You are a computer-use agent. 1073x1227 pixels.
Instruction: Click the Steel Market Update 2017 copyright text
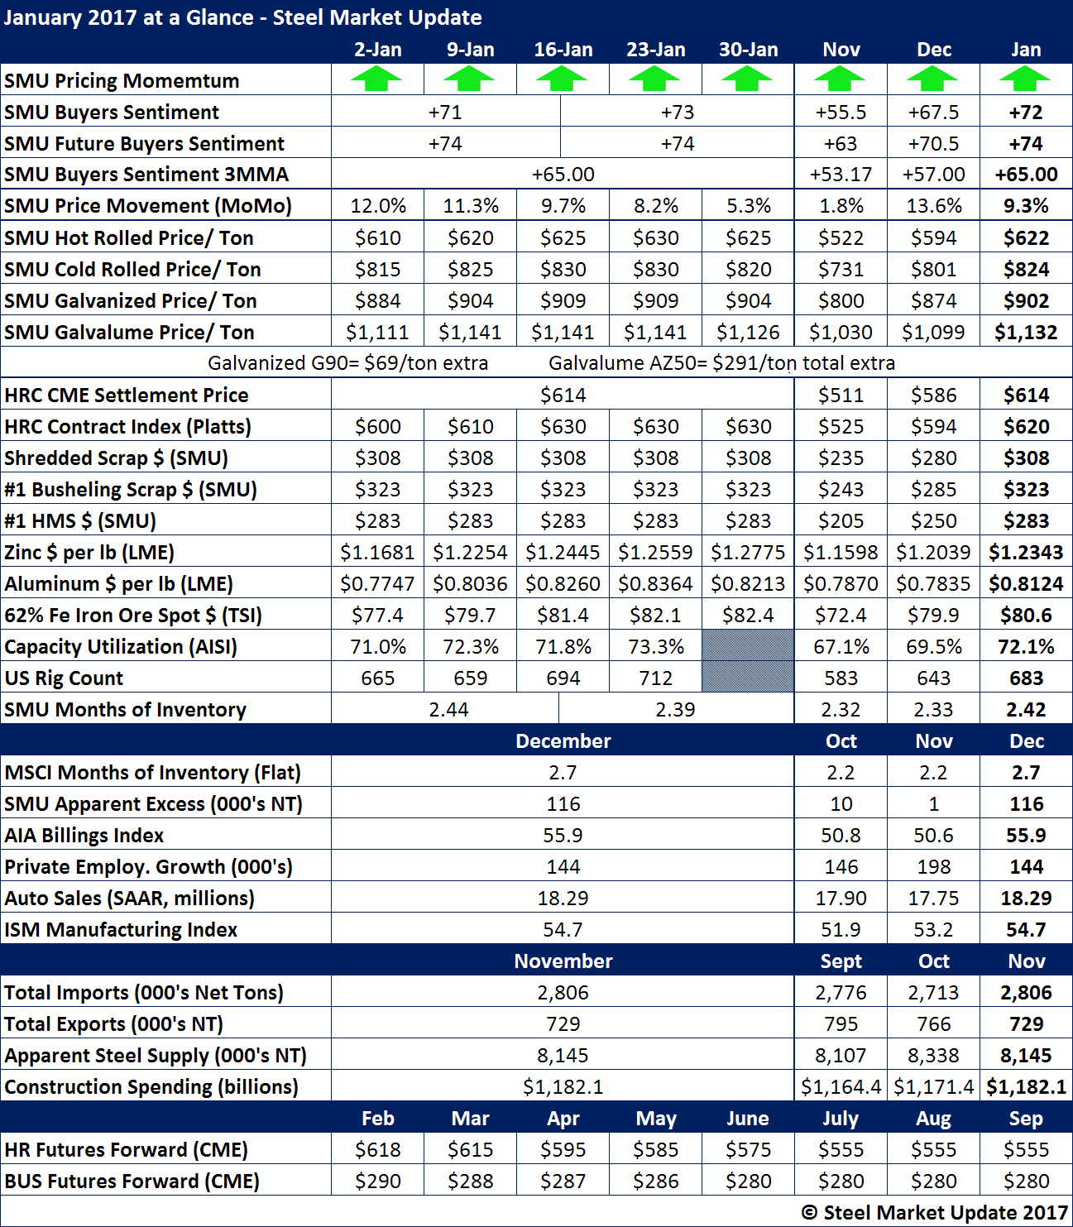click(x=935, y=1213)
